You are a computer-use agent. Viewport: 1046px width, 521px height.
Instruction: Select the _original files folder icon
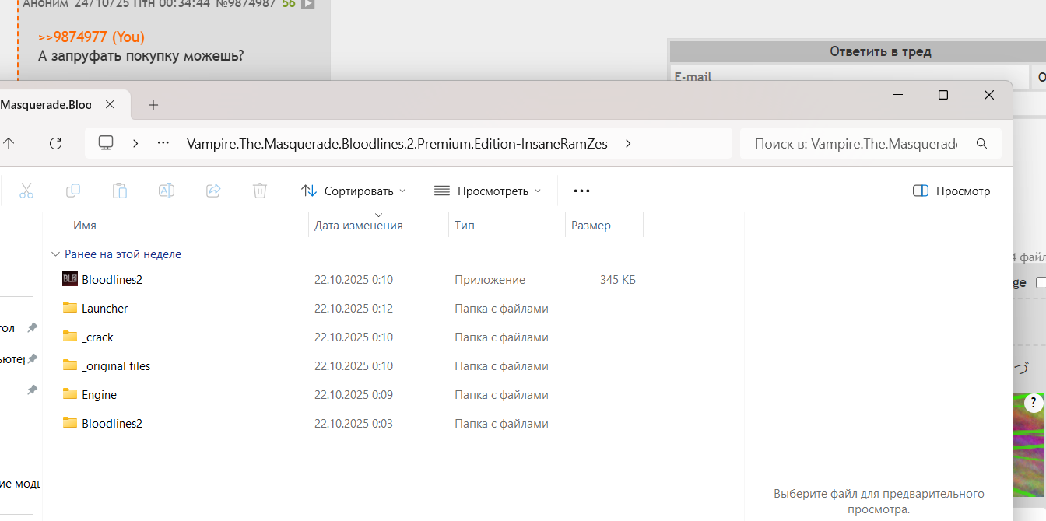point(70,365)
